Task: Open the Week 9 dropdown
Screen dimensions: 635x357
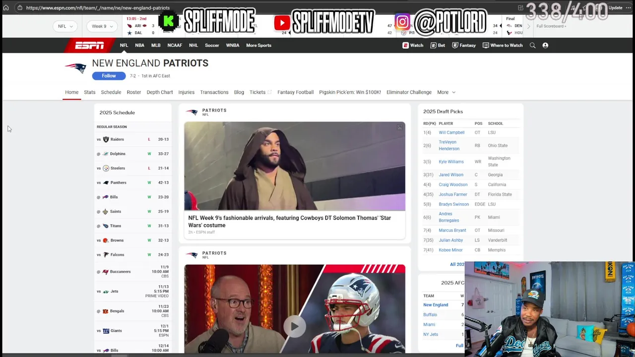Action: (x=102, y=26)
